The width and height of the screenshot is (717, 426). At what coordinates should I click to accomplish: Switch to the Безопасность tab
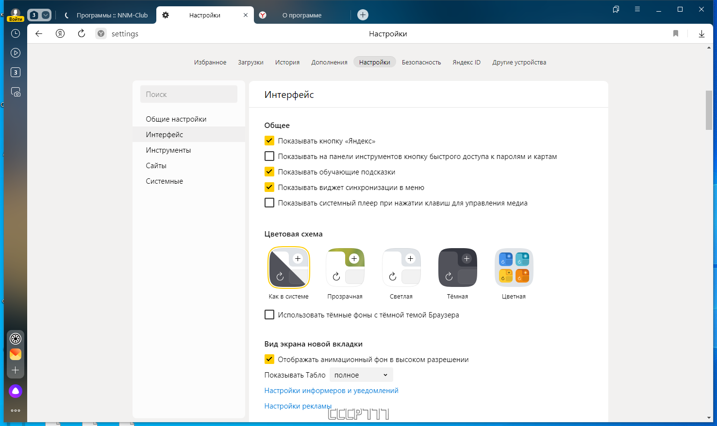pyautogui.click(x=421, y=62)
